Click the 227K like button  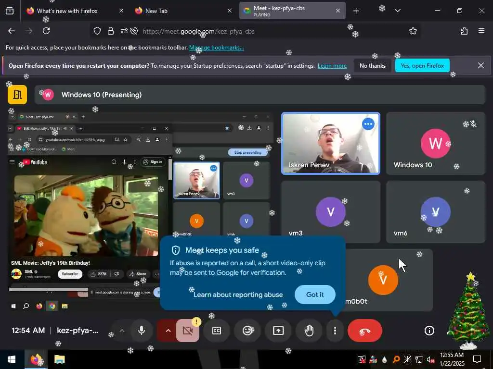99,274
